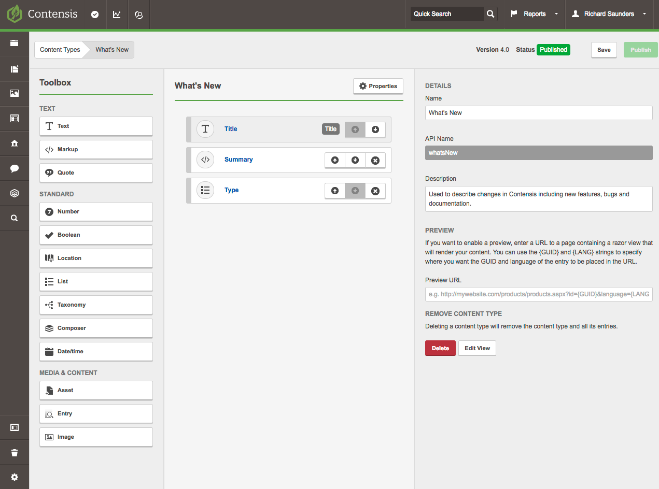659x489 pixels.
Task: Open the line chart analytics icon
Action: coord(117,15)
